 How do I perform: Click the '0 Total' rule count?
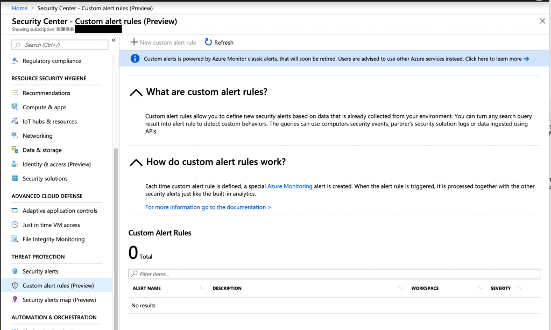point(140,252)
